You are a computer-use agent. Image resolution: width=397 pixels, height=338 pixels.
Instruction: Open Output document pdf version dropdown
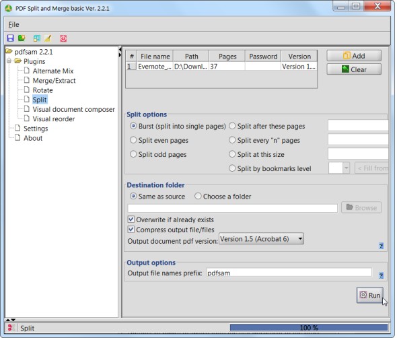pos(261,238)
